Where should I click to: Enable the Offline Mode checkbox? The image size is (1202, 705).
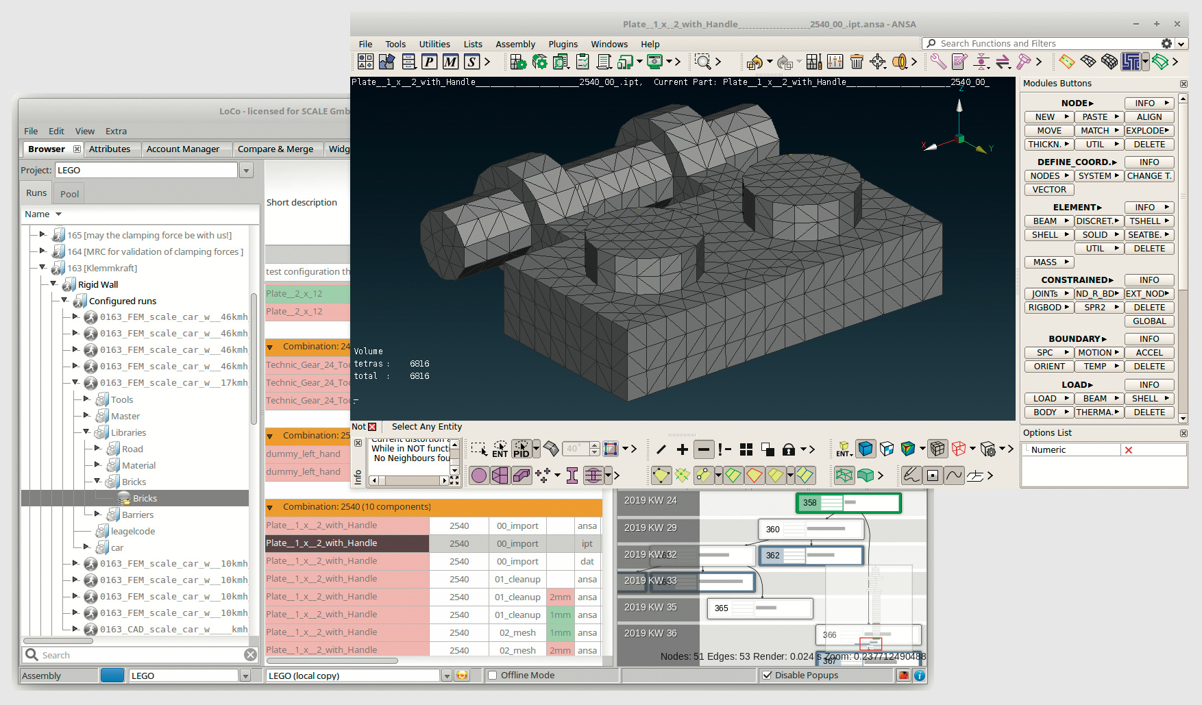492,676
